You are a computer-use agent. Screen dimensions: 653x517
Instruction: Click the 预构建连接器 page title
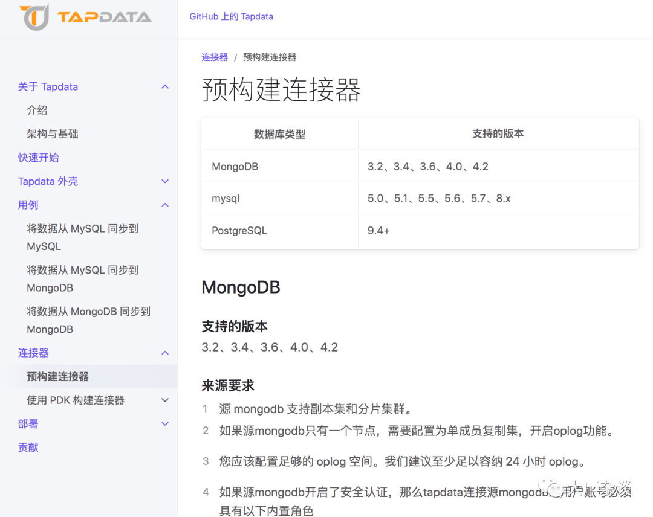coord(281,89)
